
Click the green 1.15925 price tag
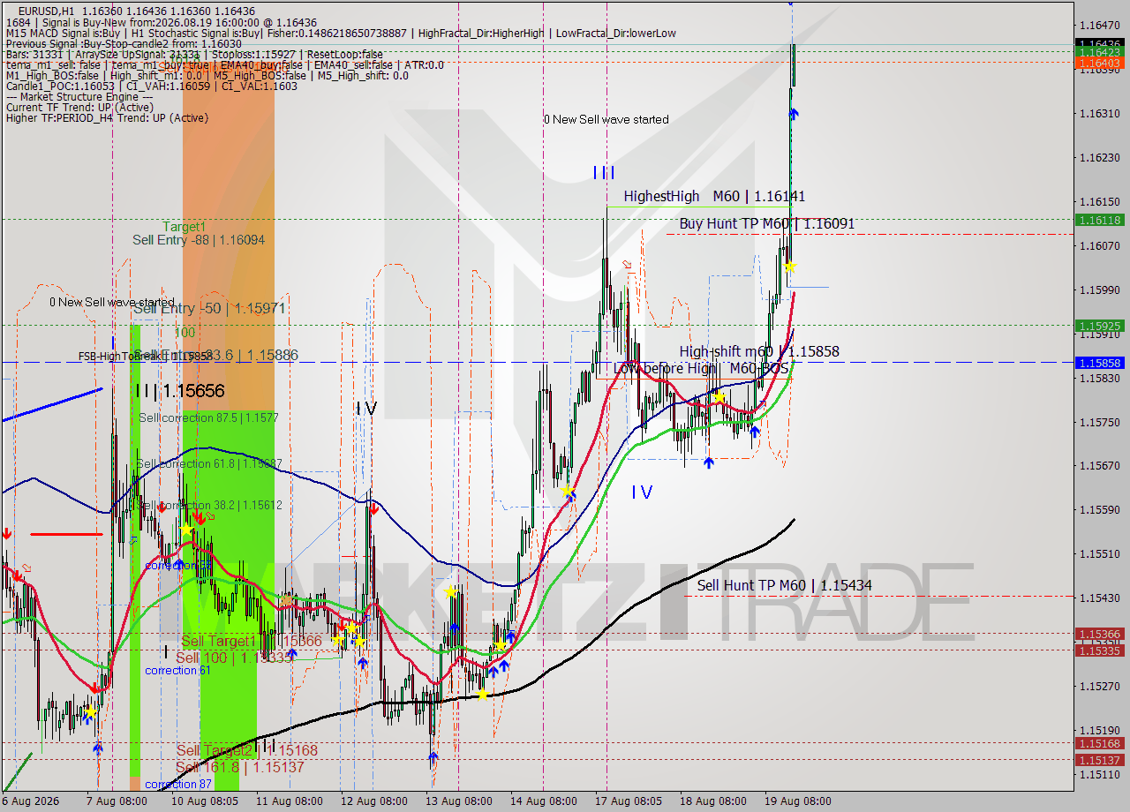pyautogui.click(x=1098, y=326)
